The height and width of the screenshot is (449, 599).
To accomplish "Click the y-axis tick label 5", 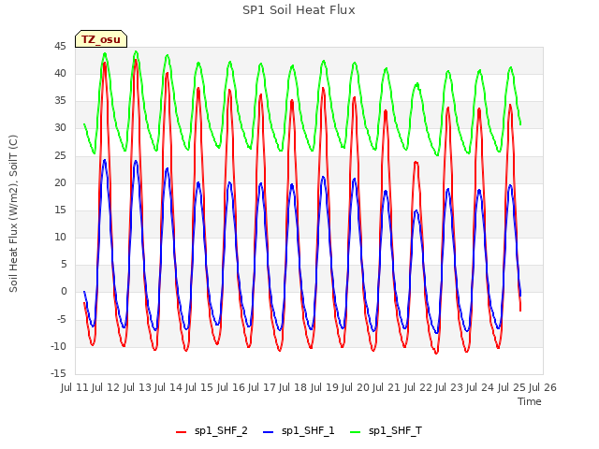I will [x=64, y=264].
